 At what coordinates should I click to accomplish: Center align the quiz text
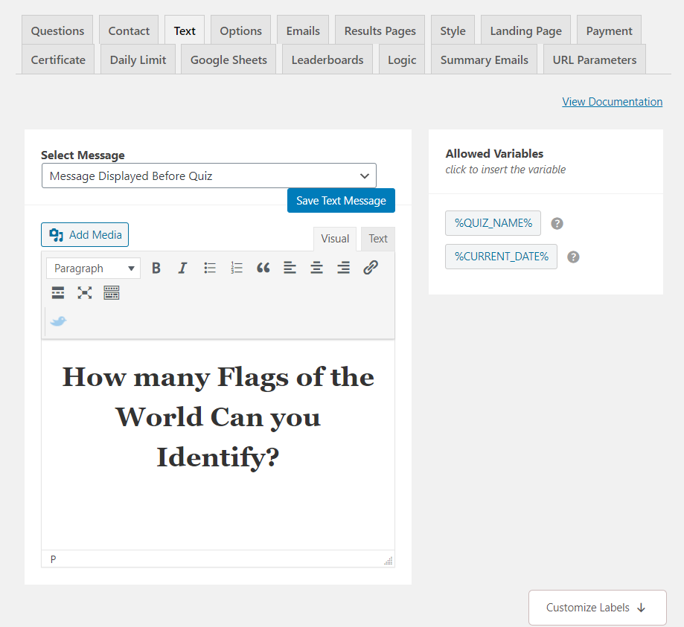316,268
